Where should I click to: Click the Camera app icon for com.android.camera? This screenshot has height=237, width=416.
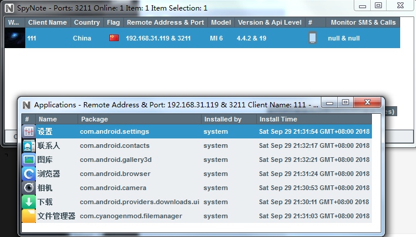click(29, 188)
